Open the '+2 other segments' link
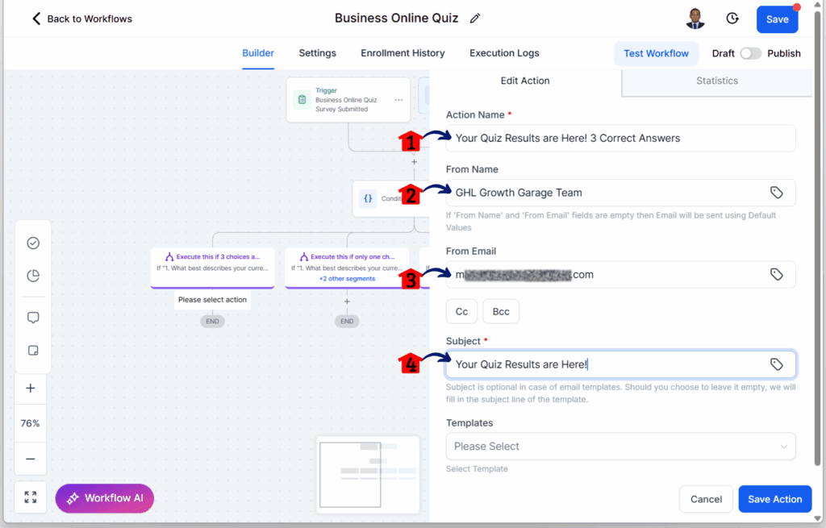The height and width of the screenshot is (528, 826). tap(347, 279)
